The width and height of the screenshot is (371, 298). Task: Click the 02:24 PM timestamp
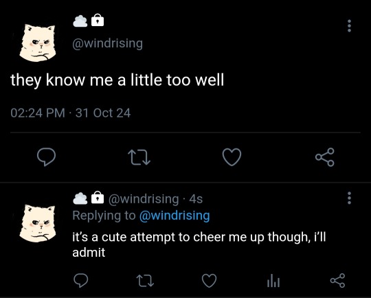(38, 113)
